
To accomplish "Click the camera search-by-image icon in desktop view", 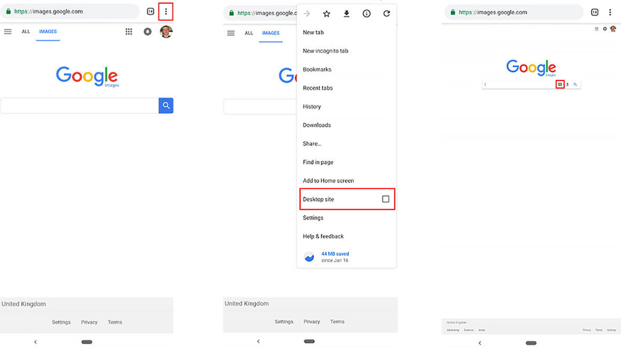I will (559, 84).
